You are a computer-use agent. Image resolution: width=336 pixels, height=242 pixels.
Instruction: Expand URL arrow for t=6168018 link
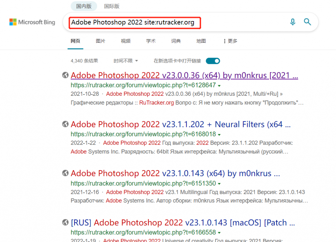pyautogui.click(x=219, y=135)
